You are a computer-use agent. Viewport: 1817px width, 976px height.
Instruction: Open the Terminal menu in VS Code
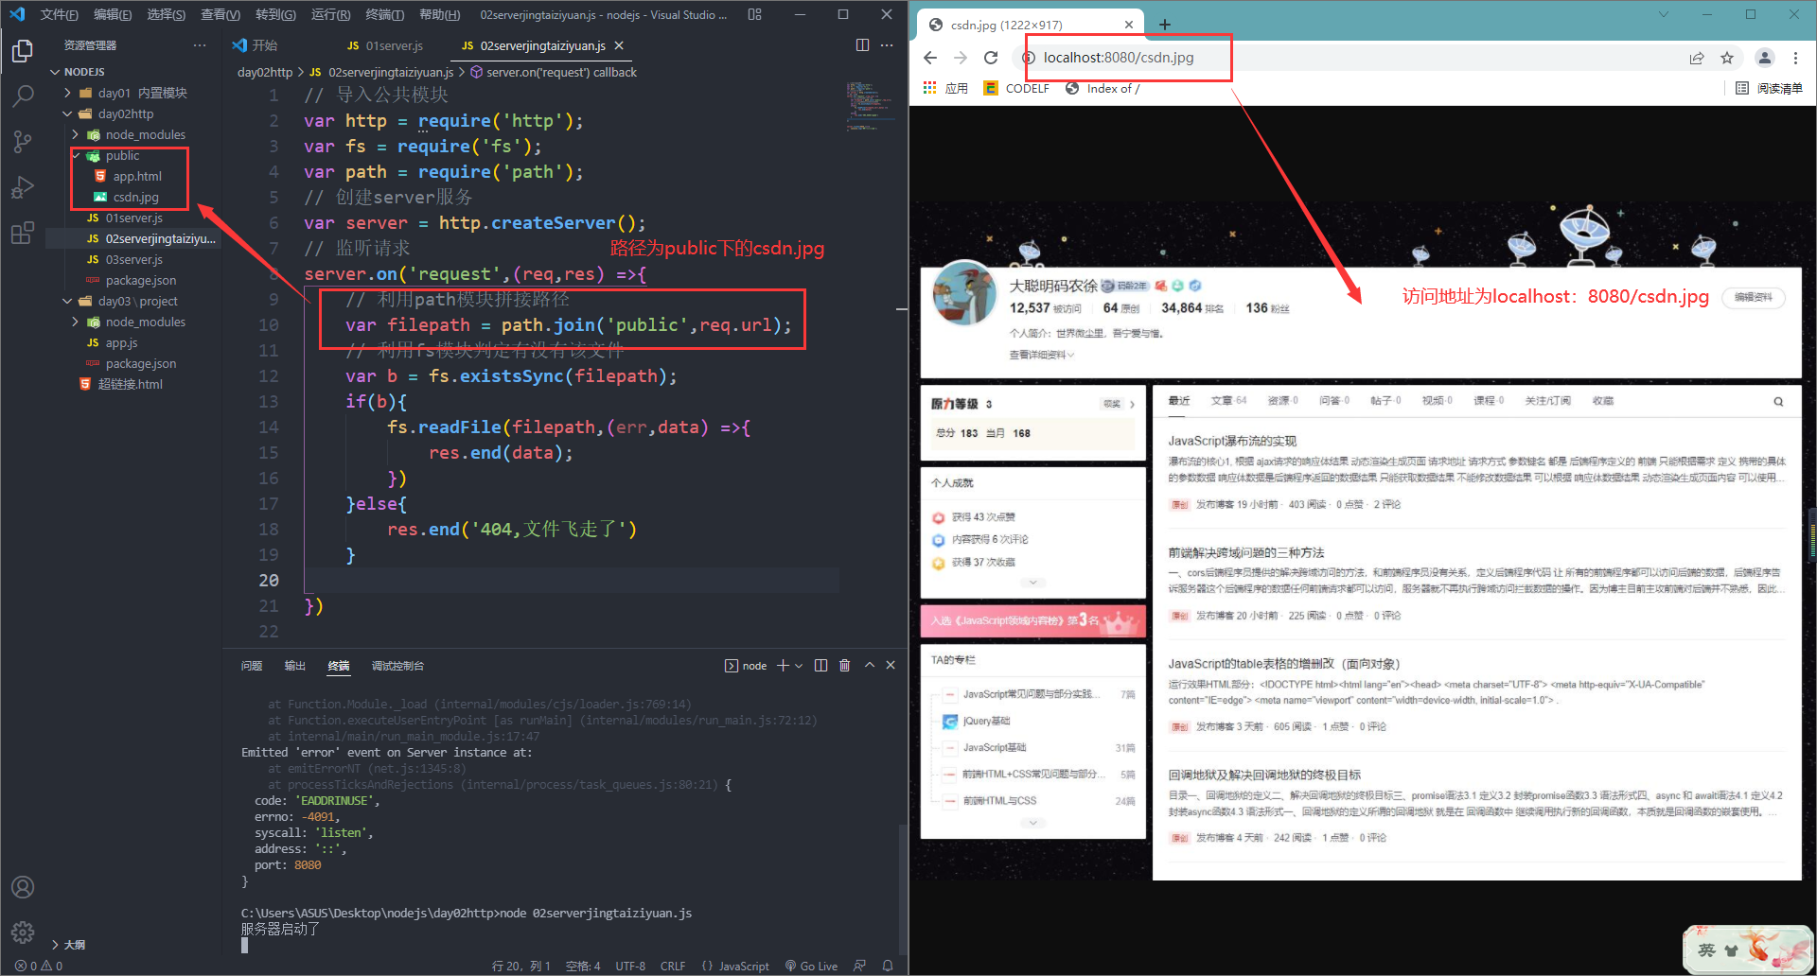(x=384, y=14)
